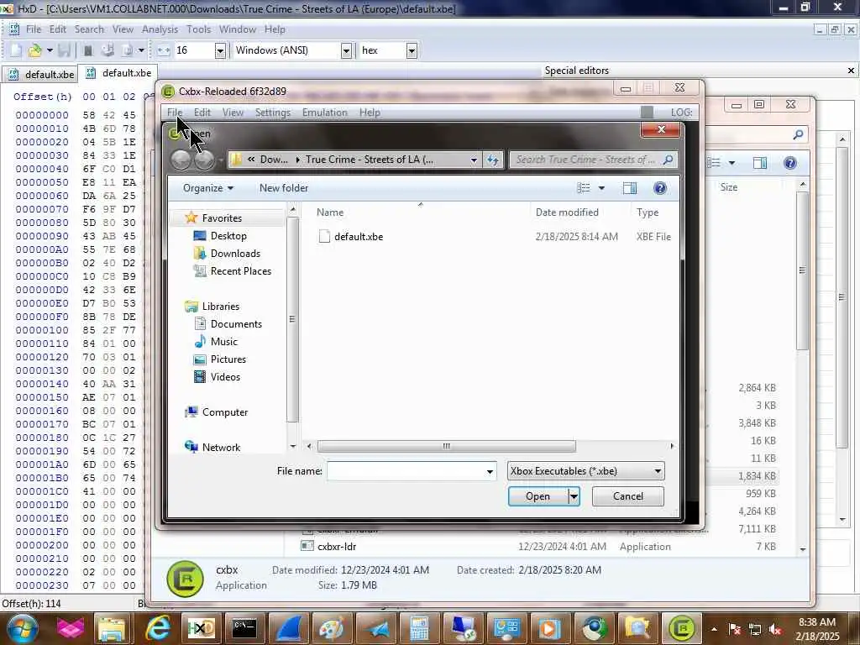Select Music under Libraries
Screen dimensions: 860x645
pos(223,342)
